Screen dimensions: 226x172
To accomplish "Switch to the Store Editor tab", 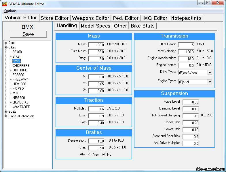I will (x=54, y=18).
